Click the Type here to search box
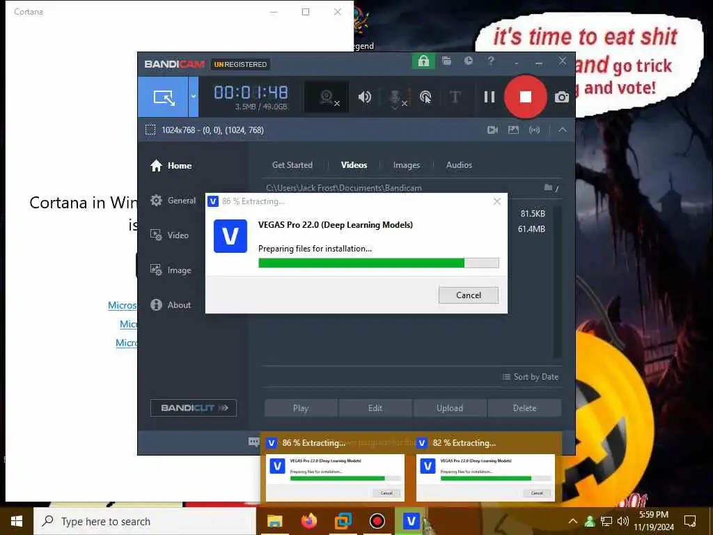Screen dimensions: 713x535 point(145,521)
